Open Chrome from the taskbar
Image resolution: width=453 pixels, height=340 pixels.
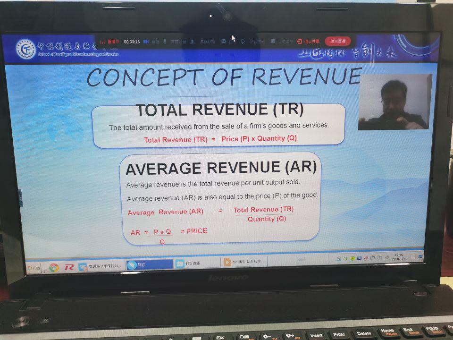(x=54, y=267)
